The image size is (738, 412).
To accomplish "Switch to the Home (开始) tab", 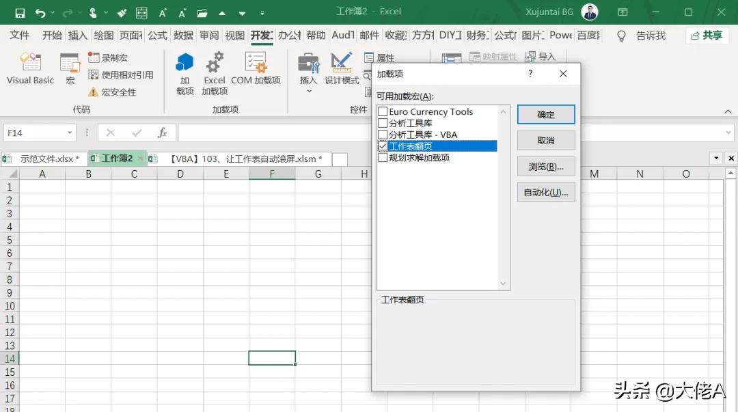I will 52,36.
